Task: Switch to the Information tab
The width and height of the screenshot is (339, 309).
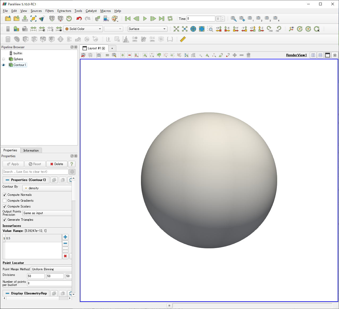Action: [31, 151]
